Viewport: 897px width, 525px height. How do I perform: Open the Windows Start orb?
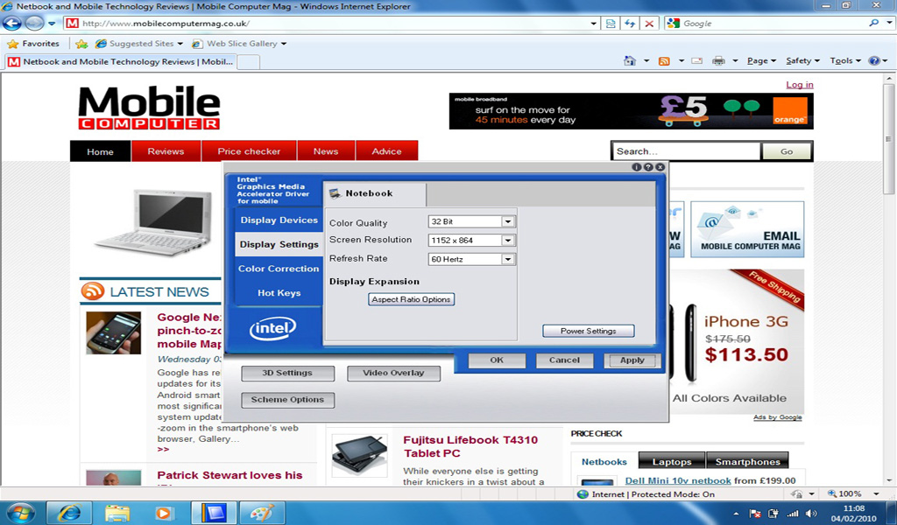coord(19,513)
